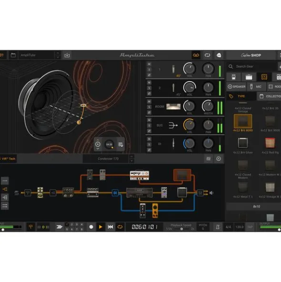Screen dimensions: 281x282
Task: Click the blue DI box in chain
Action: [115, 193]
